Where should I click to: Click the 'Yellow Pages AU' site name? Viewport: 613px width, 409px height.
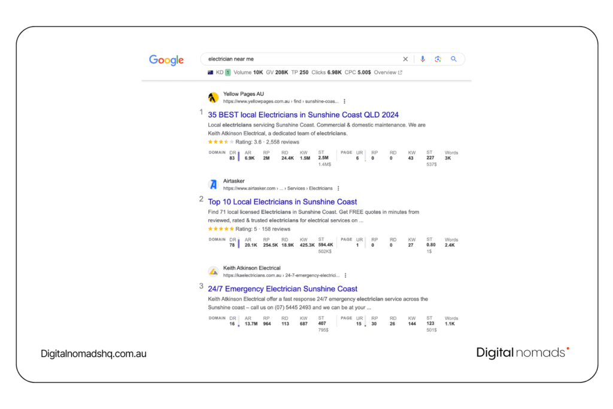243,94
